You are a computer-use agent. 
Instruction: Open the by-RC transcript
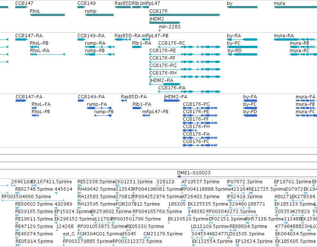click(x=242, y=47)
